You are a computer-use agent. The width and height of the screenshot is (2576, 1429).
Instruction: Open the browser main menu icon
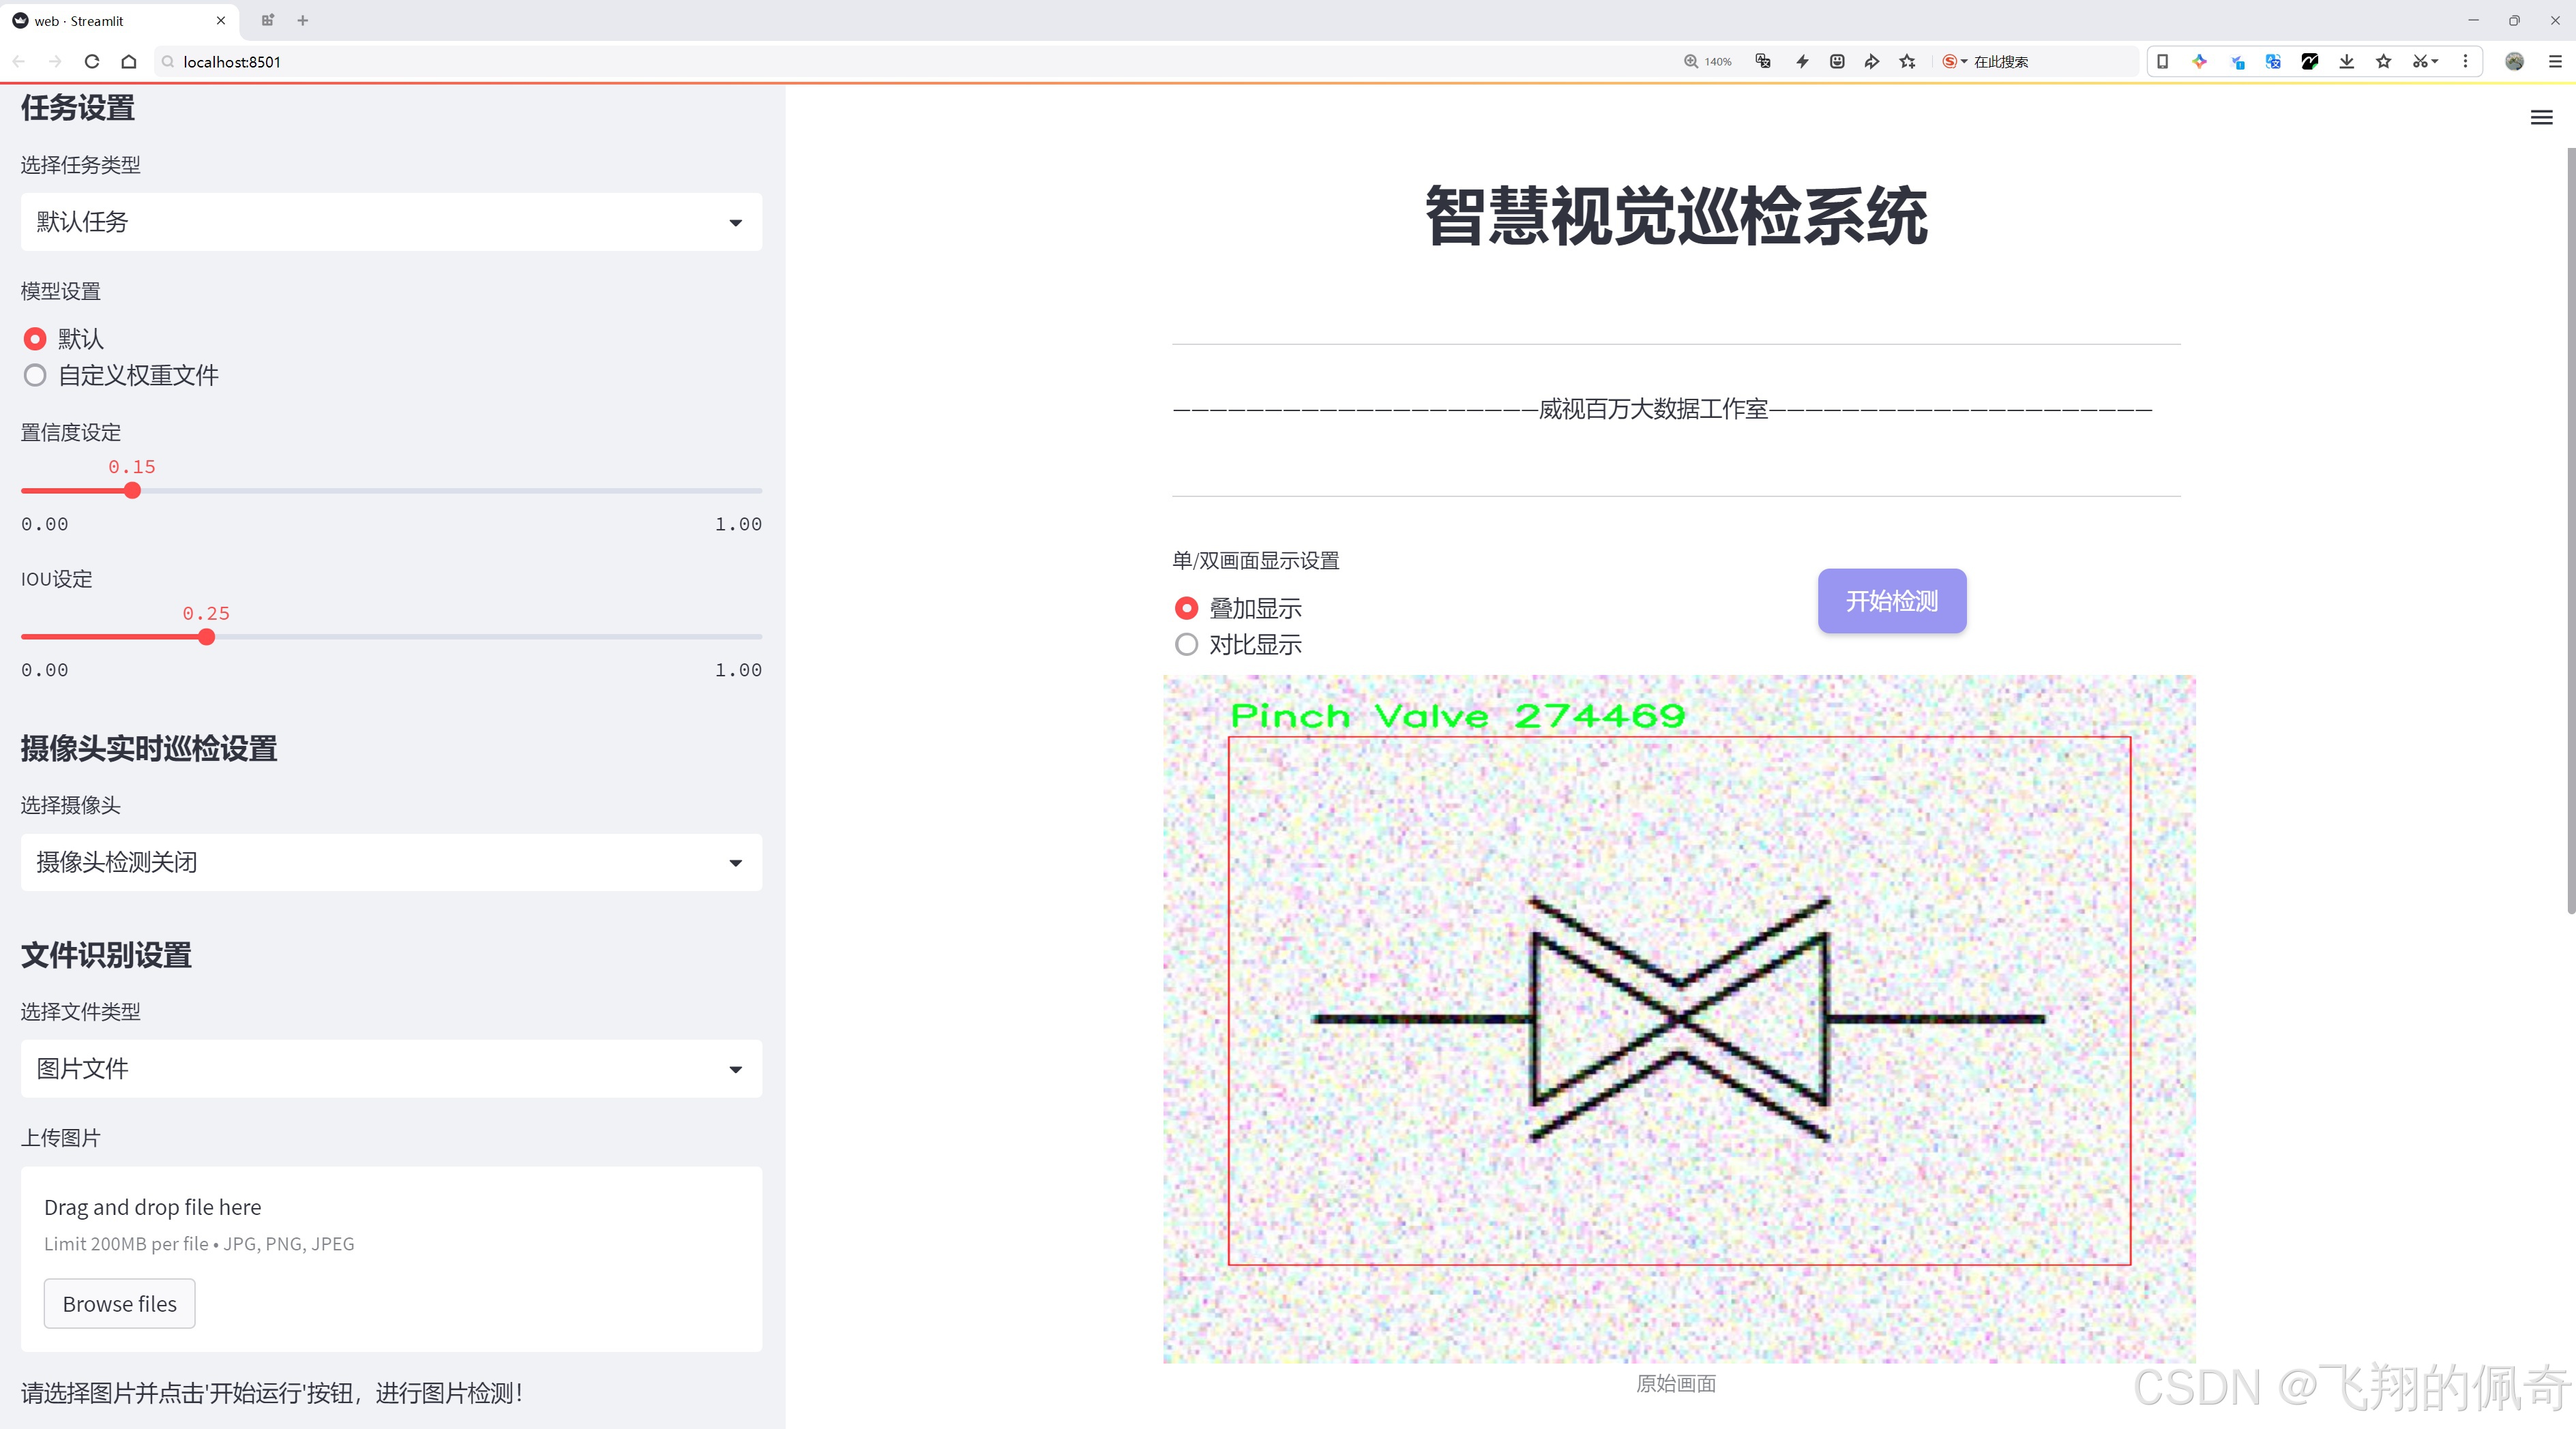[2555, 62]
